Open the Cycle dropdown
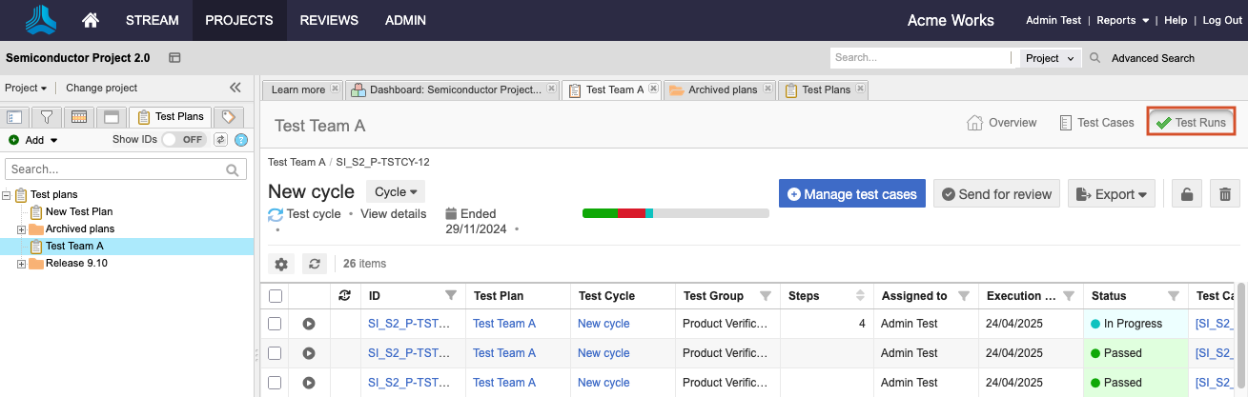Image resolution: width=1248 pixels, height=397 pixels. pyautogui.click(x=395, y=191)
